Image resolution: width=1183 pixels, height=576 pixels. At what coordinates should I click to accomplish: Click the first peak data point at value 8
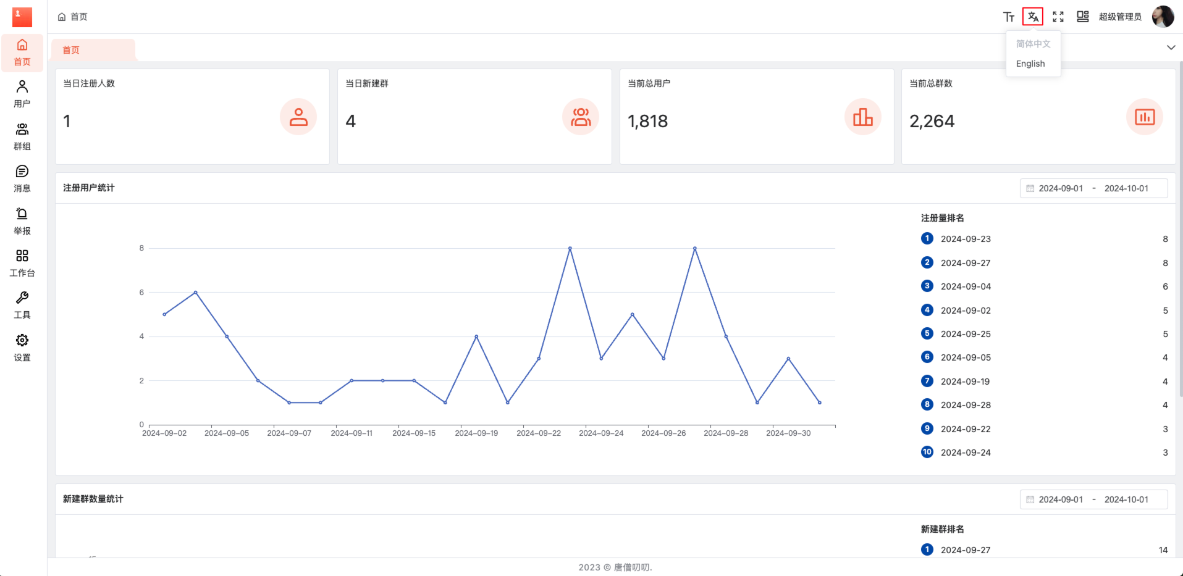point(570,248)
